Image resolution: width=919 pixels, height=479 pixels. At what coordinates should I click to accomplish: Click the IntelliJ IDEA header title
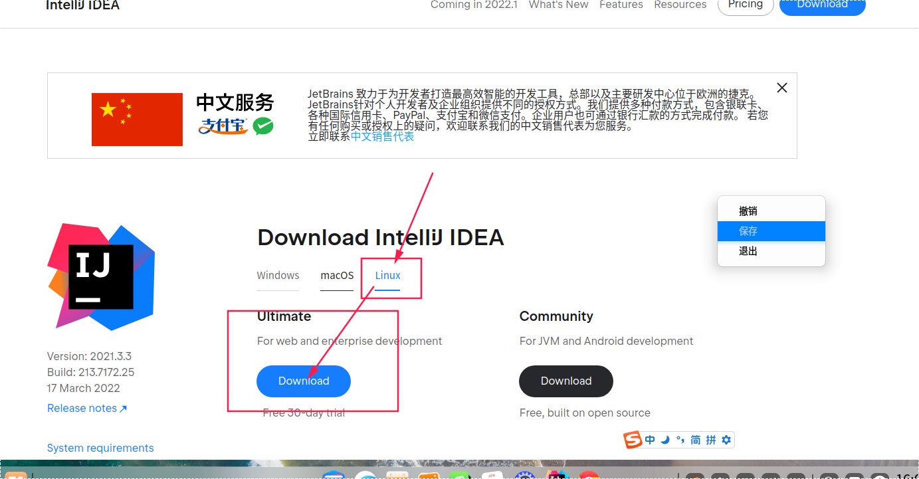click(x=83, y=5)
